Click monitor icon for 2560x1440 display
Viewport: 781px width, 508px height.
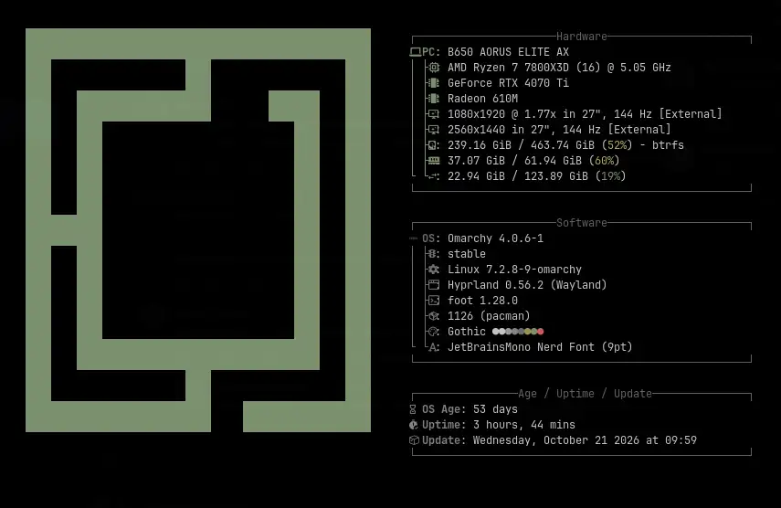[x=434, y=130]
